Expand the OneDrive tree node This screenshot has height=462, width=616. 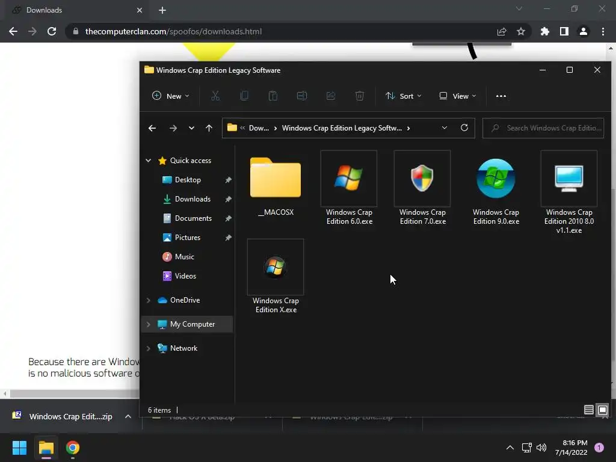click(x=149, y=300)
